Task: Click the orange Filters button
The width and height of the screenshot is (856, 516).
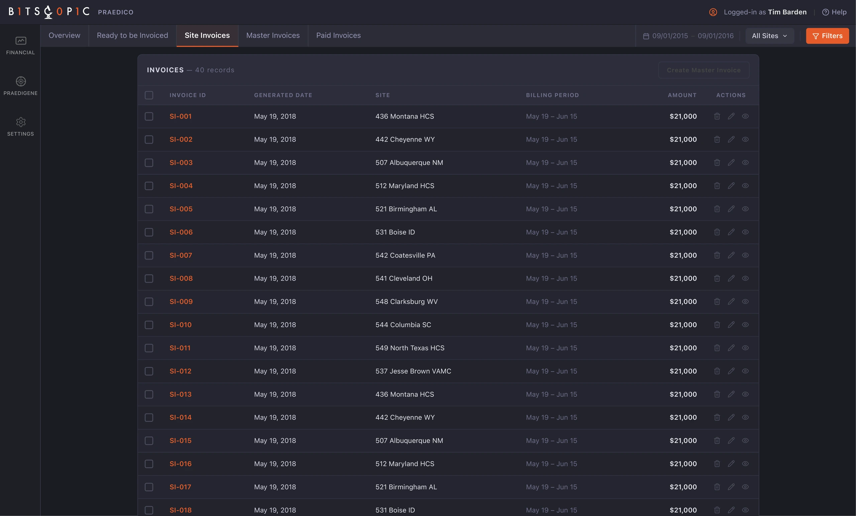Action: point(827,36)
